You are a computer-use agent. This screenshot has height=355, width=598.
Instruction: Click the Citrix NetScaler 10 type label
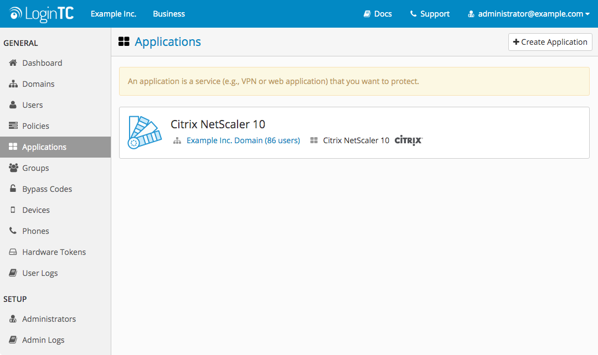(356, 140)
